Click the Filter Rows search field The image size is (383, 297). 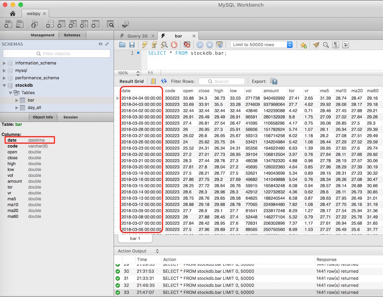coord(222,81)
